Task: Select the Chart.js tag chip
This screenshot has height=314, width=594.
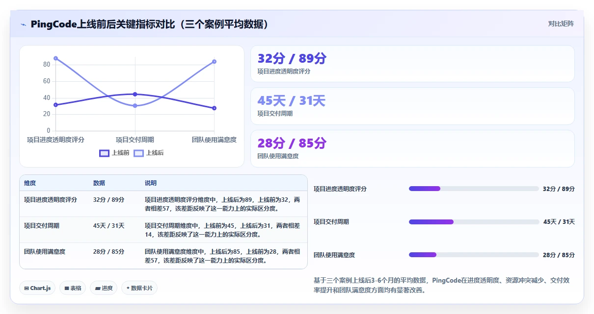Action: (x=38, y=288)
